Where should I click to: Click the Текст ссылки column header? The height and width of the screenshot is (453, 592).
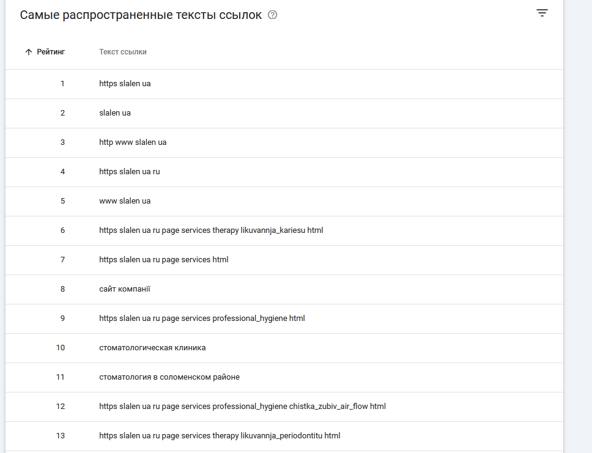pyautogui.click(x=123, y=52)
